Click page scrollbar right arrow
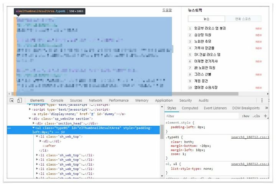Screen dimensions: 276x185 click(x=268, y=94)
